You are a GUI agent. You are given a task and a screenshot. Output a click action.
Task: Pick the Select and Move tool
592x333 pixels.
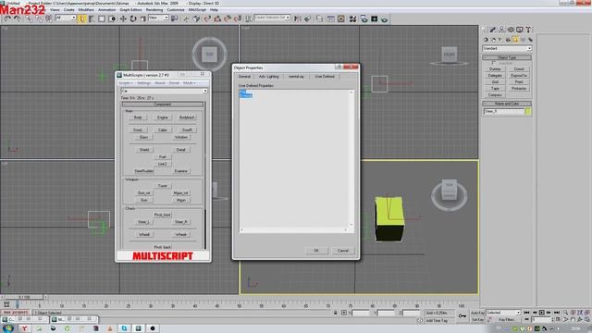(123, 18)
